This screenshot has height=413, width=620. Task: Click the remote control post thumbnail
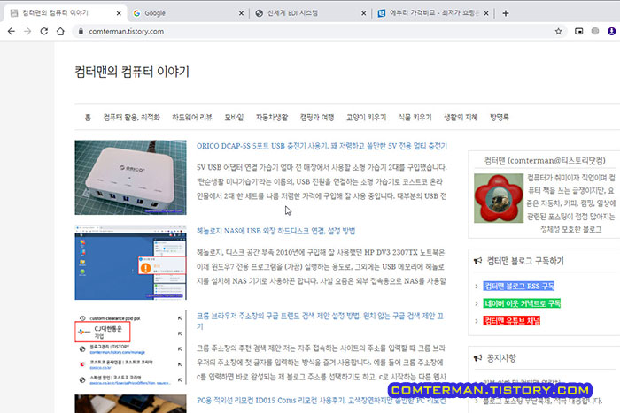[130, 404]
